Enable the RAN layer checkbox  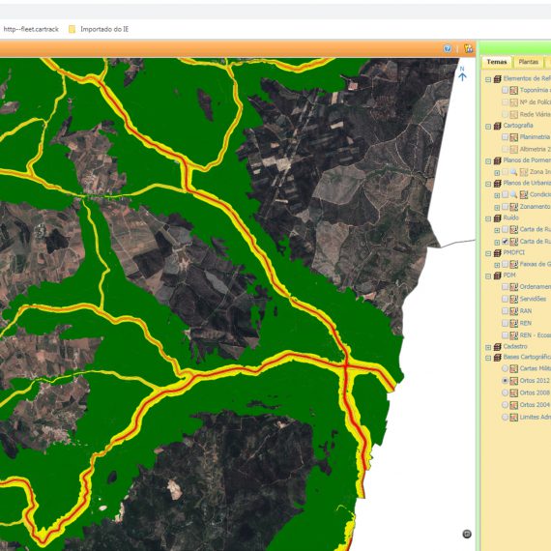pyautogui.click(x=505, y=311)
